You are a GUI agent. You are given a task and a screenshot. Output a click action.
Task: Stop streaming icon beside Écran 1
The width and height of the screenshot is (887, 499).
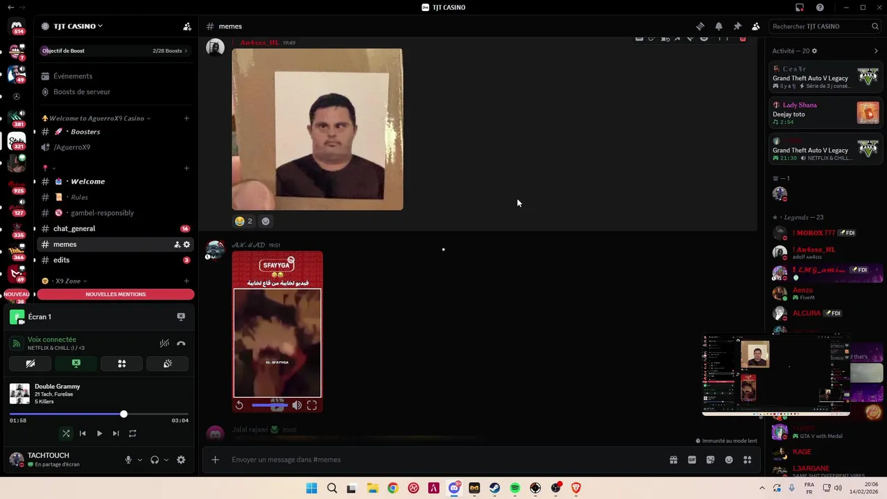[181, 317]
